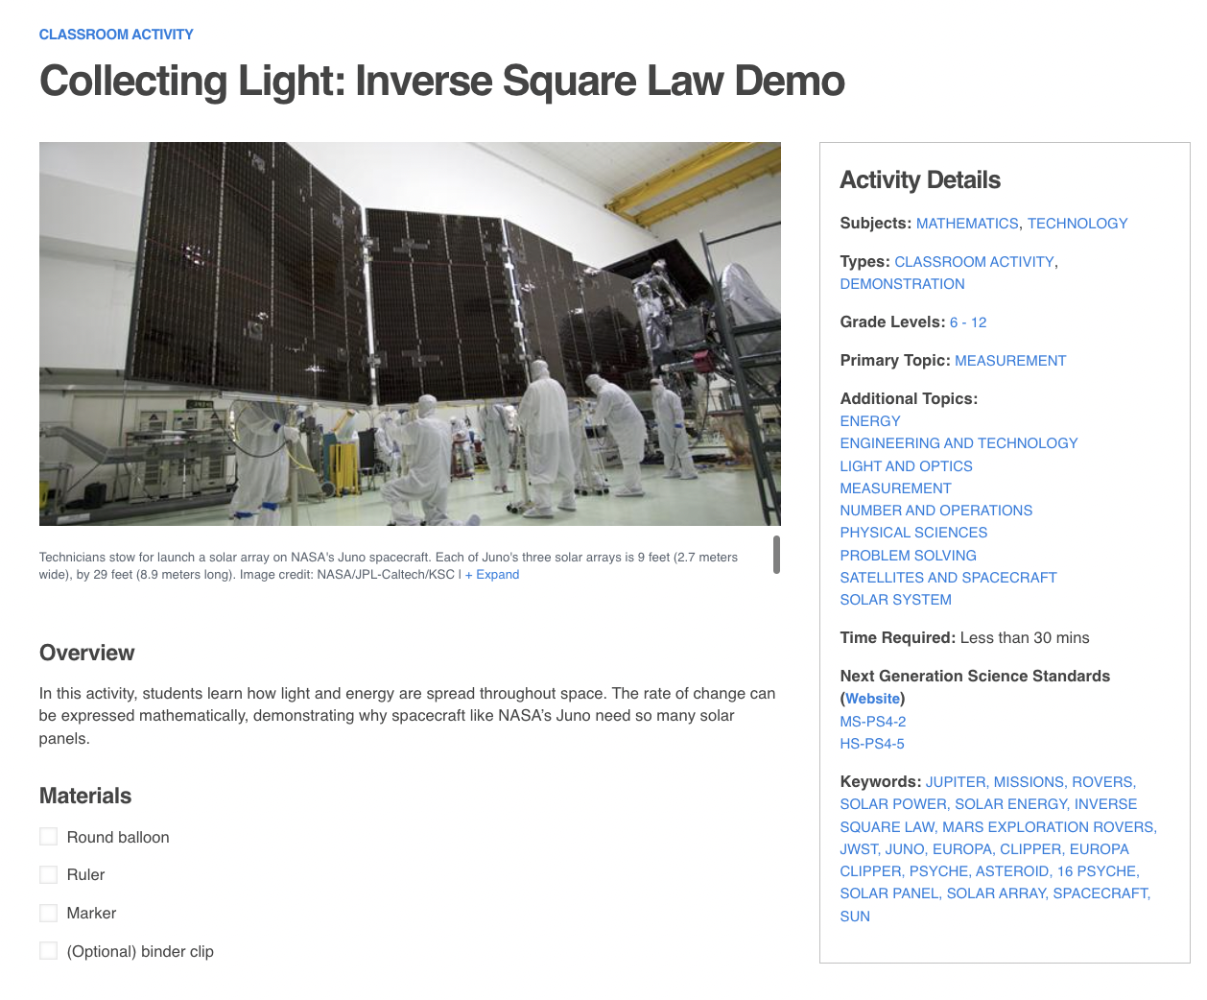Viewport: 1207px width, 1000px height.
Task: Check the (Optional) binder clip checkbox
Action: (x=48, y=950)
